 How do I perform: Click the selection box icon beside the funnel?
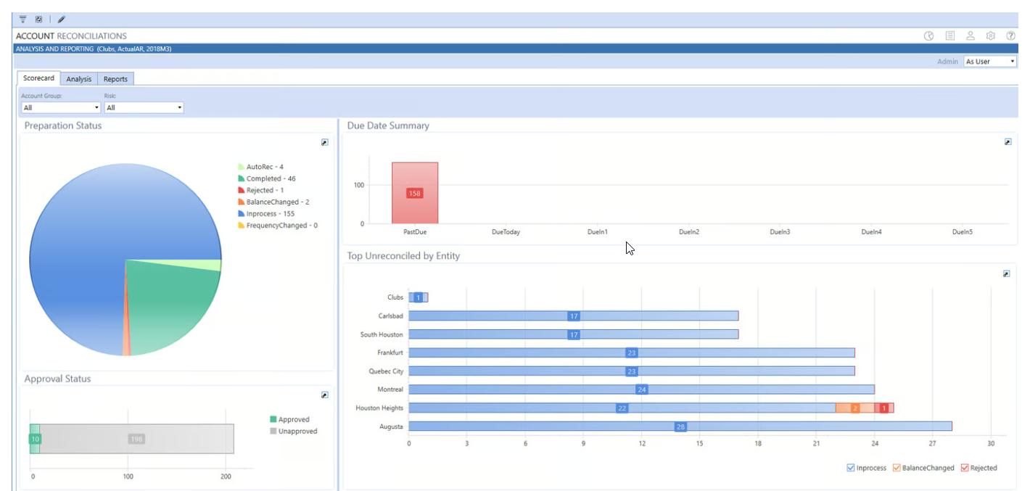pos(39,20)
